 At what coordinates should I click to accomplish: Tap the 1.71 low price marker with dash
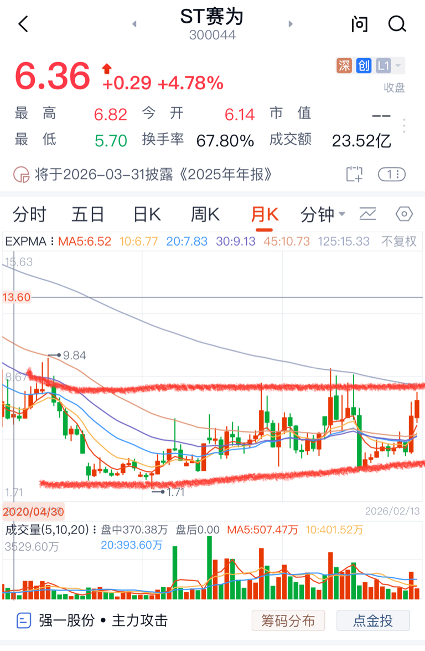coord(168,492)
